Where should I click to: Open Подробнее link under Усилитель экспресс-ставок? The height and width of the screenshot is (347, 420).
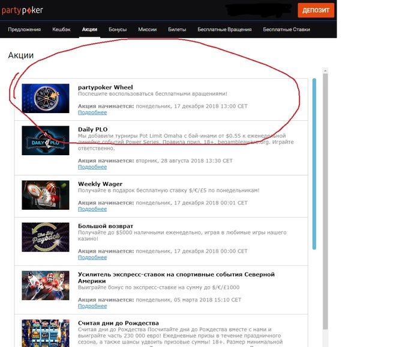pyautogui.click(x=92, y=306)
